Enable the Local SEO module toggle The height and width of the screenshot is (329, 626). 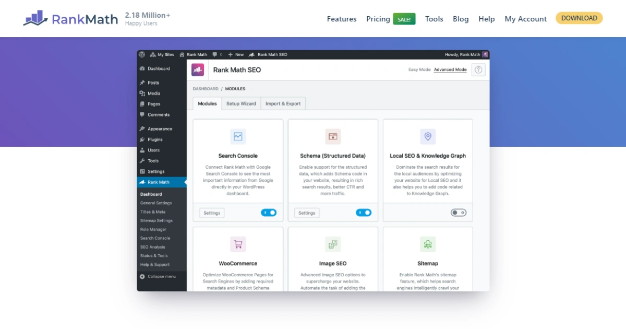coord(459,213)
